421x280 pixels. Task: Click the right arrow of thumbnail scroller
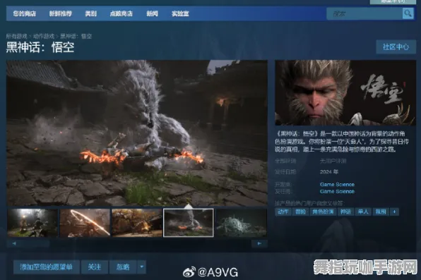[259, 243]
